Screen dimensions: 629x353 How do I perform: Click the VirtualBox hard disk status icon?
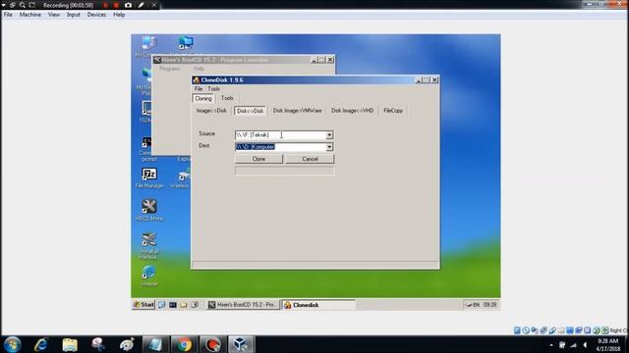pyautogui.click(x=517, y=330)
